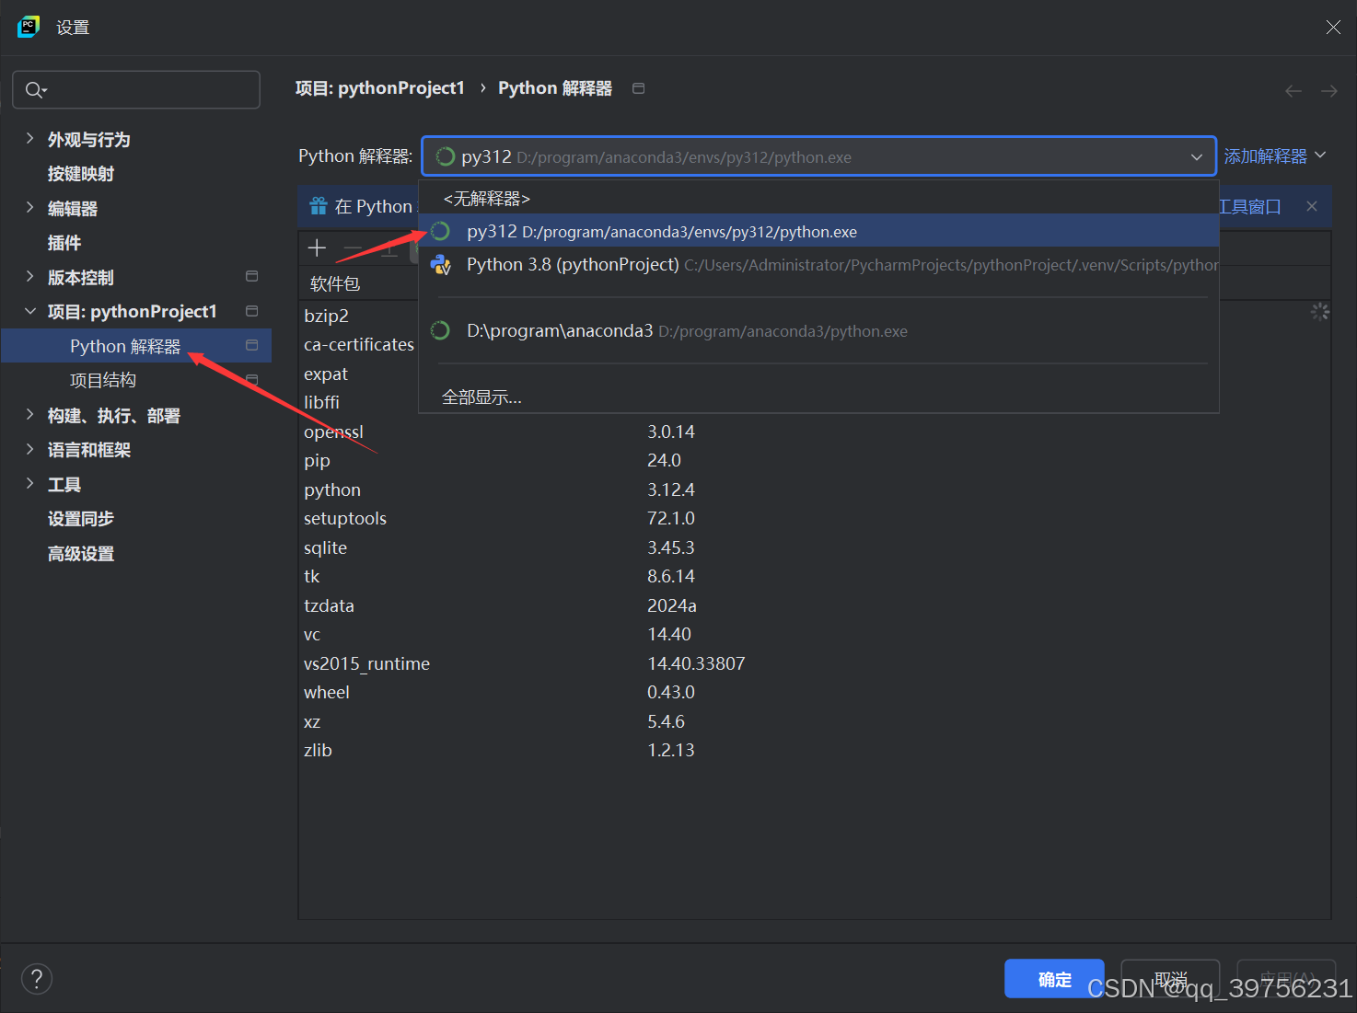Click the indicator square next to 项目: pythonProject1

[x=250, y=311]
